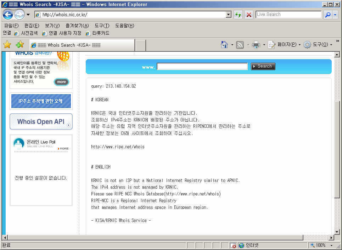Click the green Refresh page icon
342x250 pixels.
coord(238,15)
